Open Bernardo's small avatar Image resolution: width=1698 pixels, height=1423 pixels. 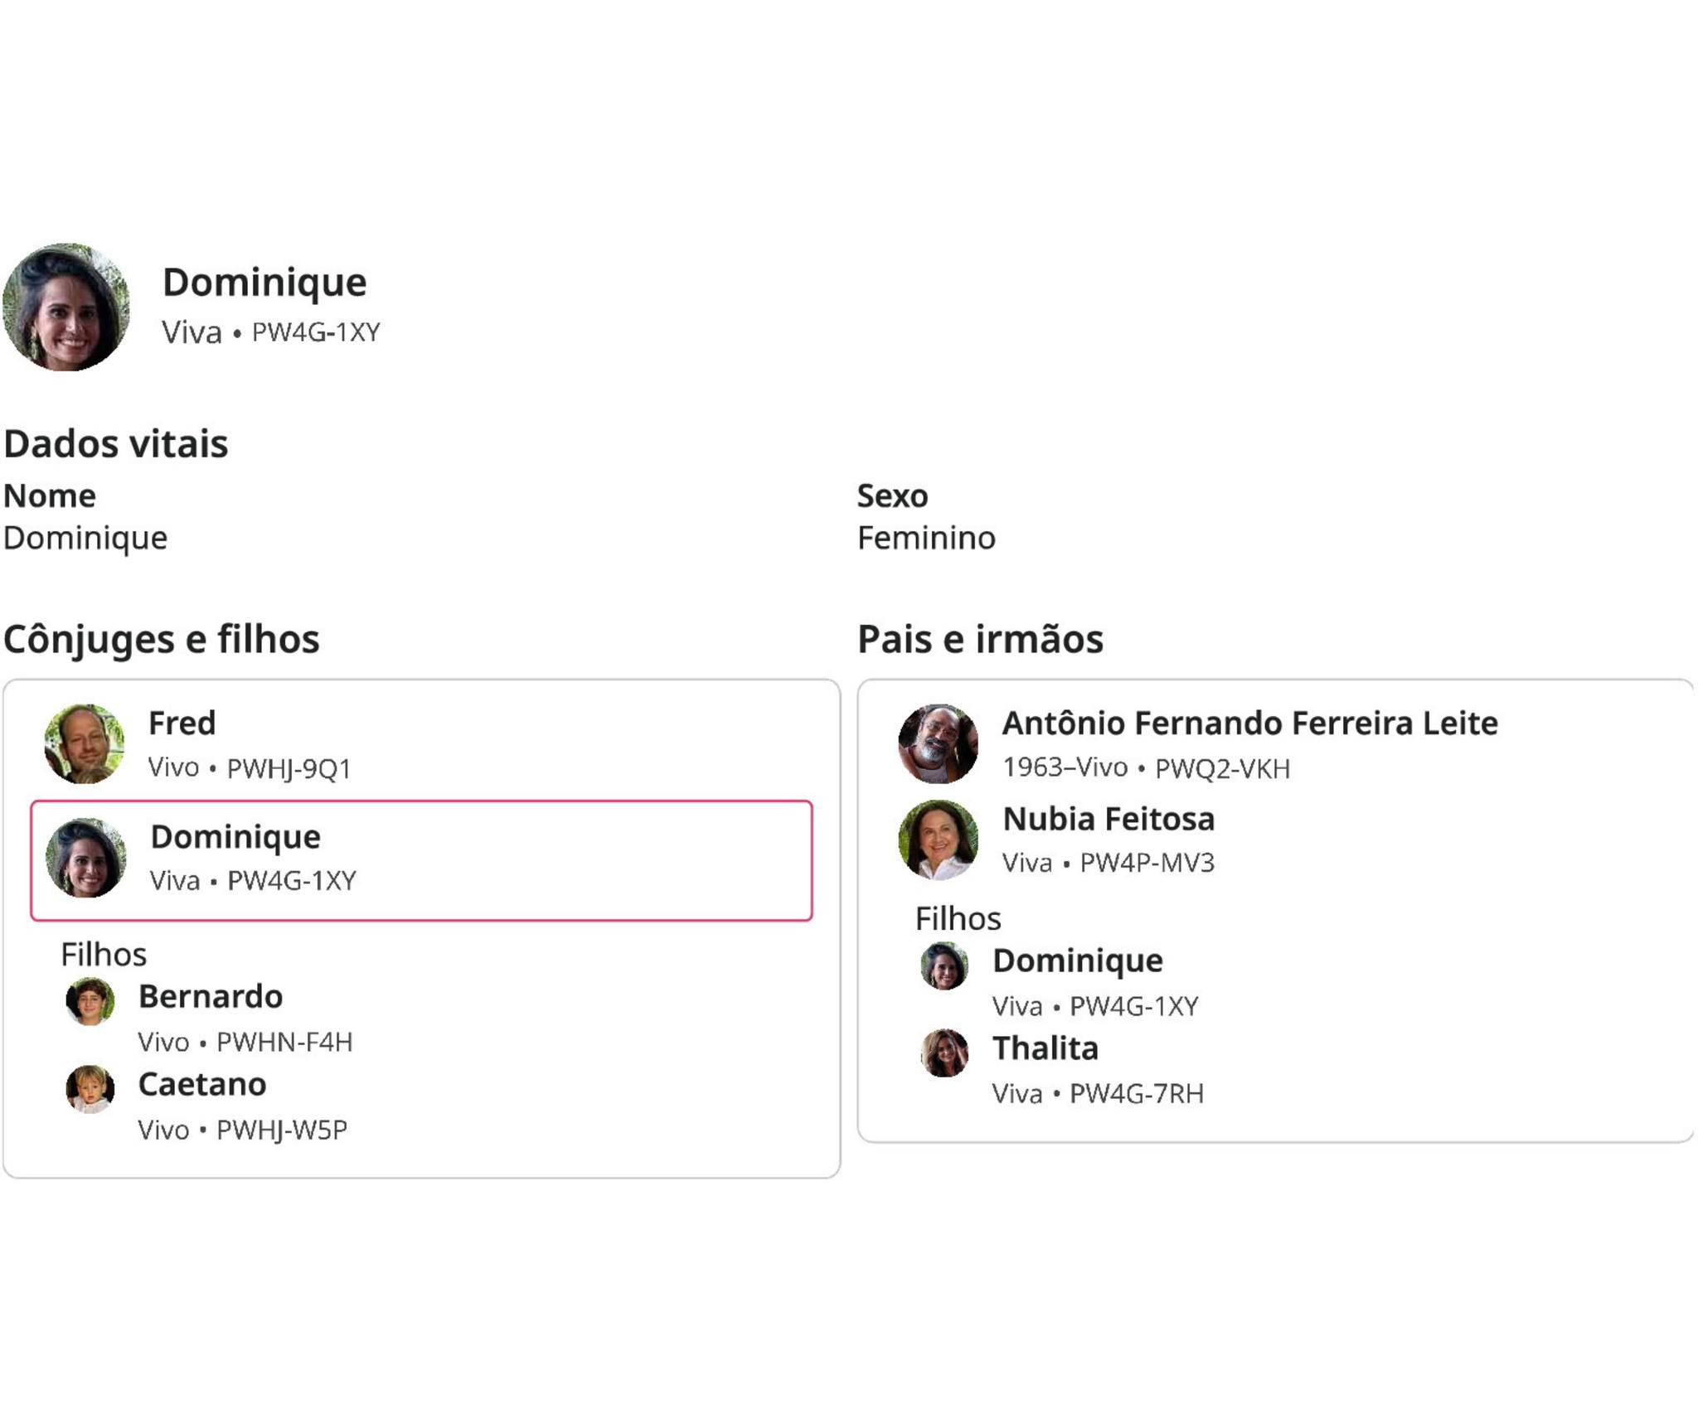(x=90, y=1001)
